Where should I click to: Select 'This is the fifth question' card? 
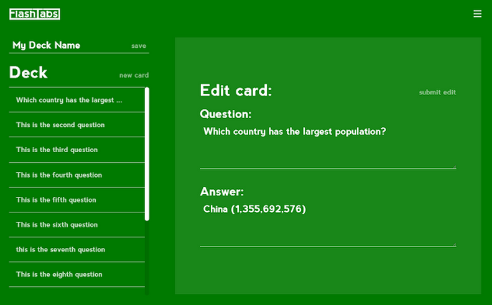[77, 200]
